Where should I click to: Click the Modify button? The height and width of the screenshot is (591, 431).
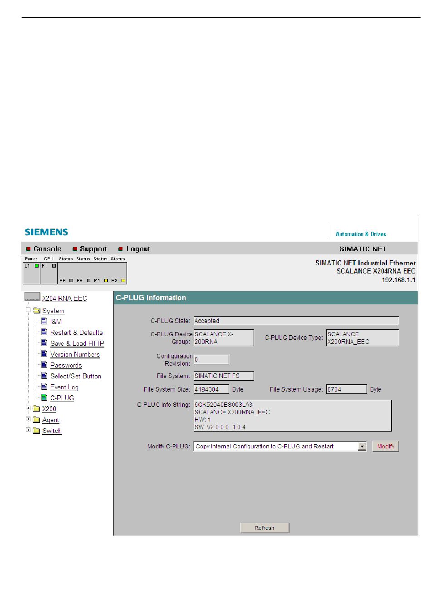386,447
